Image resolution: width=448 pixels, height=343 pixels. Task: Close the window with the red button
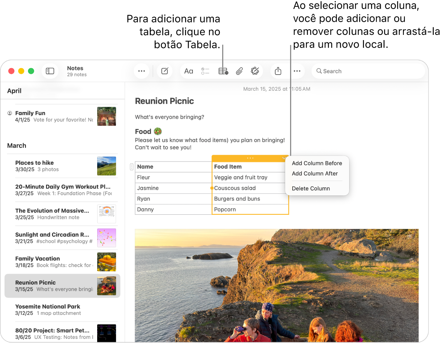pos(11,71)
